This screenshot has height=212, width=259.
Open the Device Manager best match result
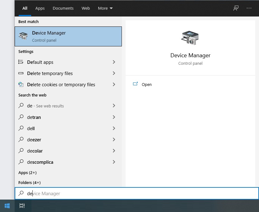(68, 36)
